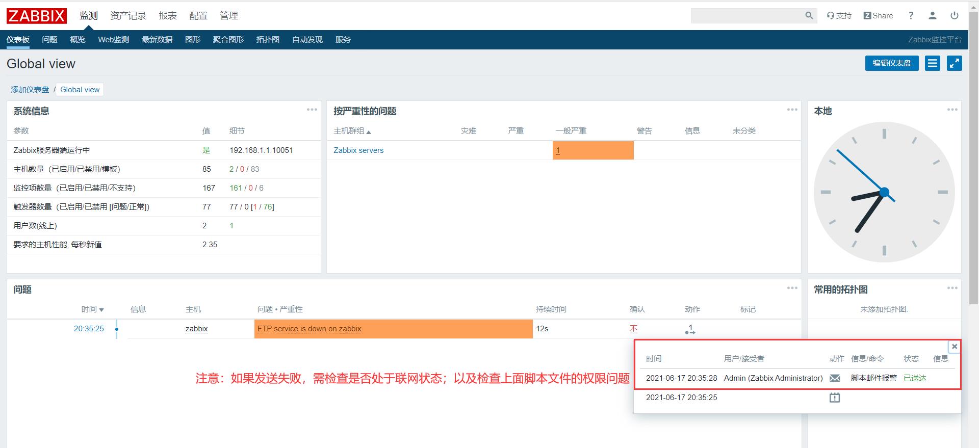The width and height of the screenshot is (979, 448).
Task: Select the 服务 submenu tab
Action: pyautogui.click(x=343, y=39)
